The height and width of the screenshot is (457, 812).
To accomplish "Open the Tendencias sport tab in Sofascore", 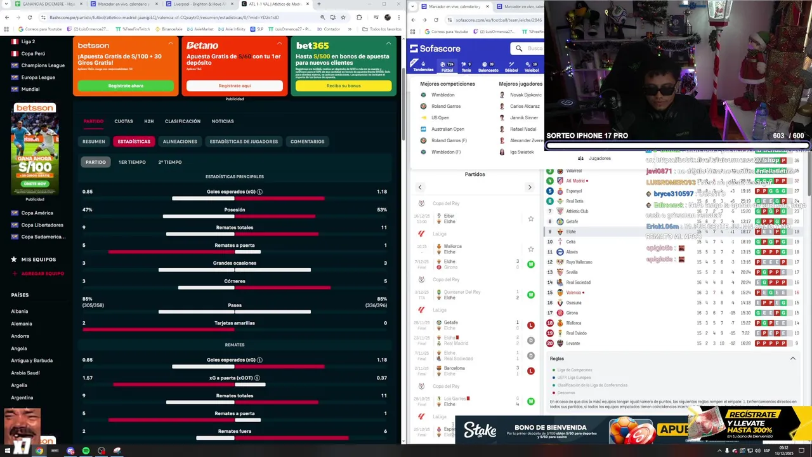I will tap(423, 66).
